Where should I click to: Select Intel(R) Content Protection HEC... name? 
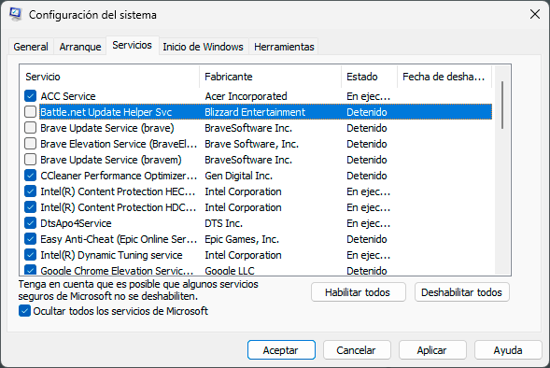click(x=118, y=191)
